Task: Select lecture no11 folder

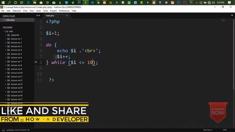Action: [x=17, y=77]
